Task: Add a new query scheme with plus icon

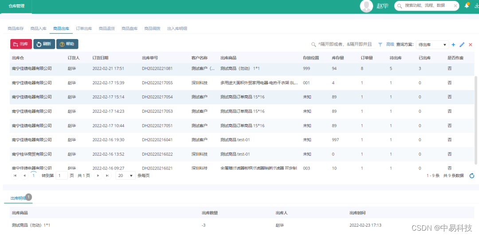Action: point(453,45)
